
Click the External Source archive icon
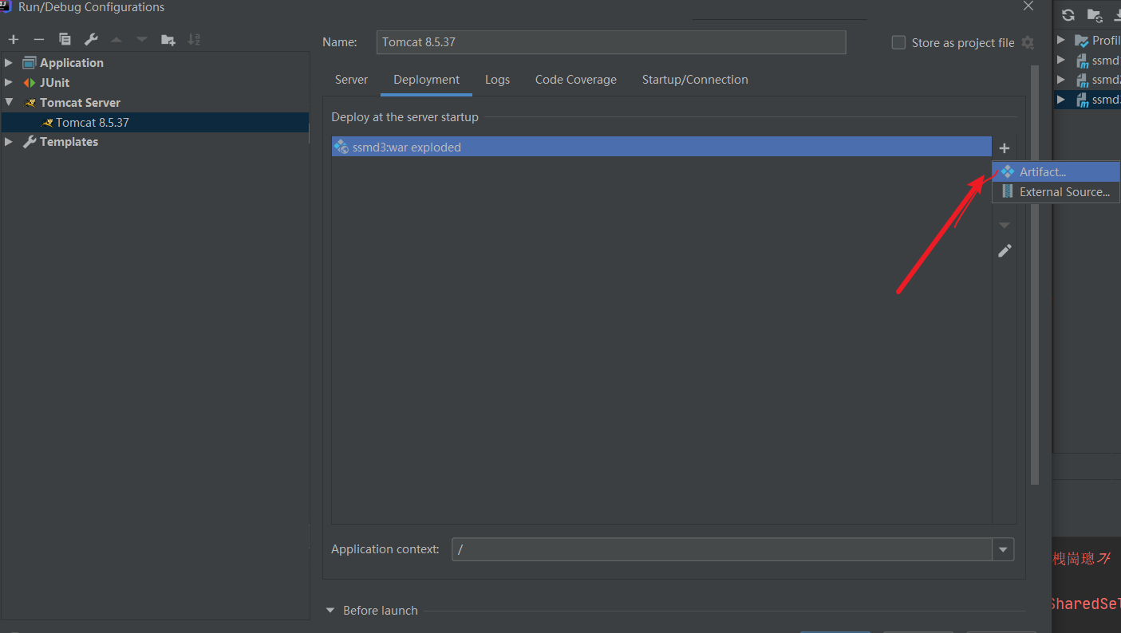[x=1008, y=191]
